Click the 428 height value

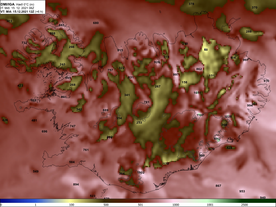[229, 148]
